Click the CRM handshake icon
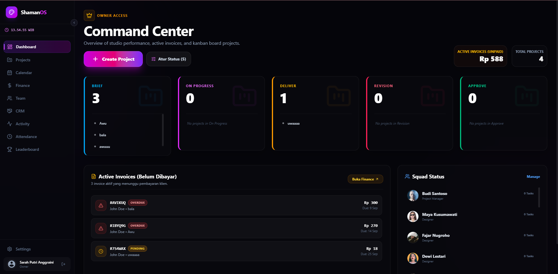The height and width of the screenshot is (274, 558). (x=10, y=111)
